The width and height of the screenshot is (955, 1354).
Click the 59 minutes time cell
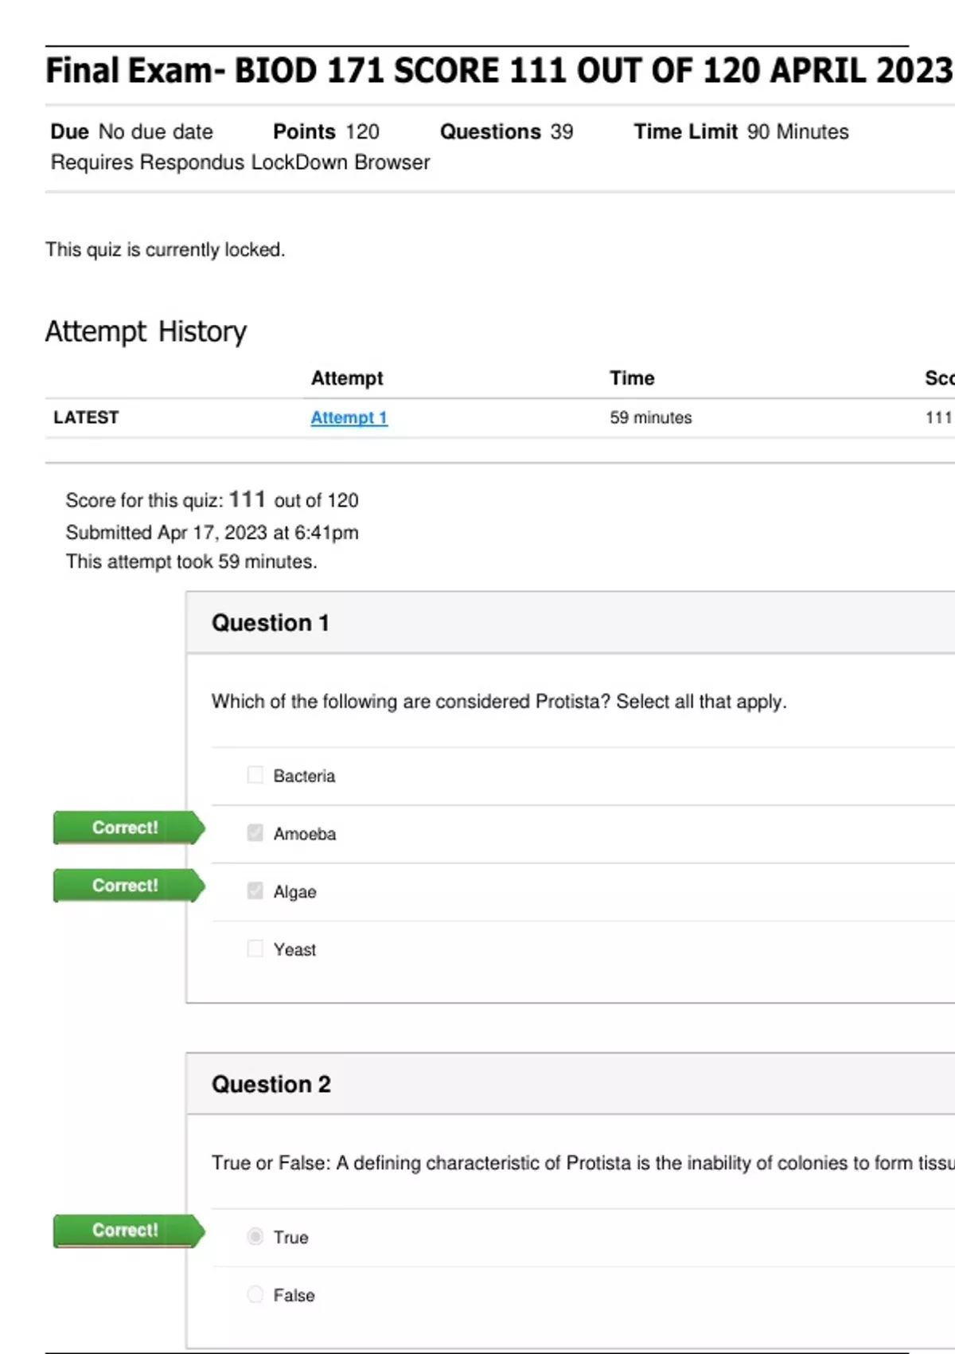point(650,417)
